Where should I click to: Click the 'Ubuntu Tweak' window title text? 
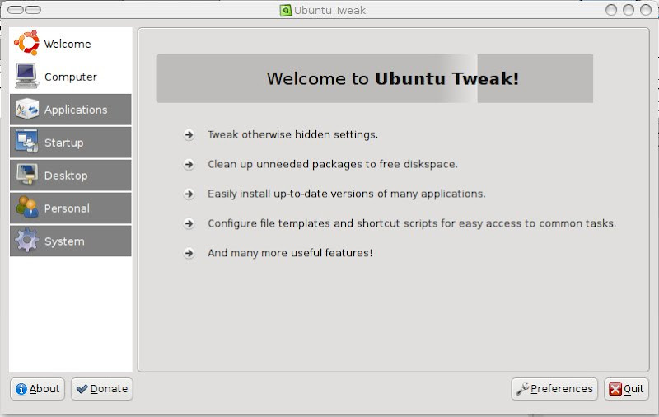coord(330,10)
